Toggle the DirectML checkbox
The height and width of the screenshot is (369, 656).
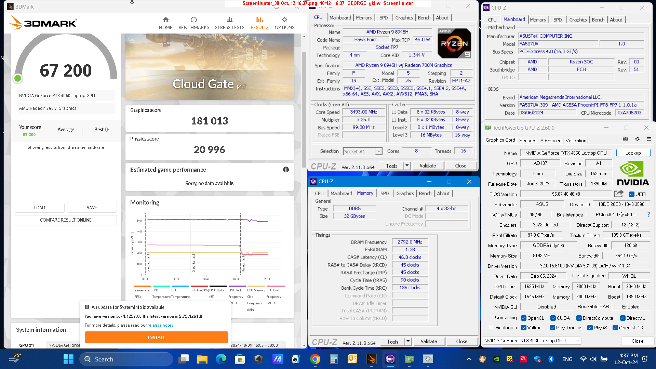pos(622,318)
